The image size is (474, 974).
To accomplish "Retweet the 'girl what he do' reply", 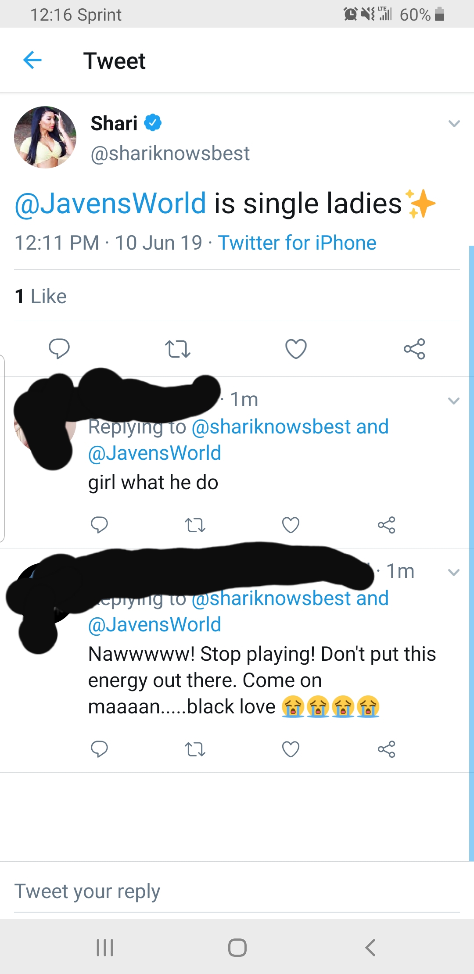I will 195,525.
